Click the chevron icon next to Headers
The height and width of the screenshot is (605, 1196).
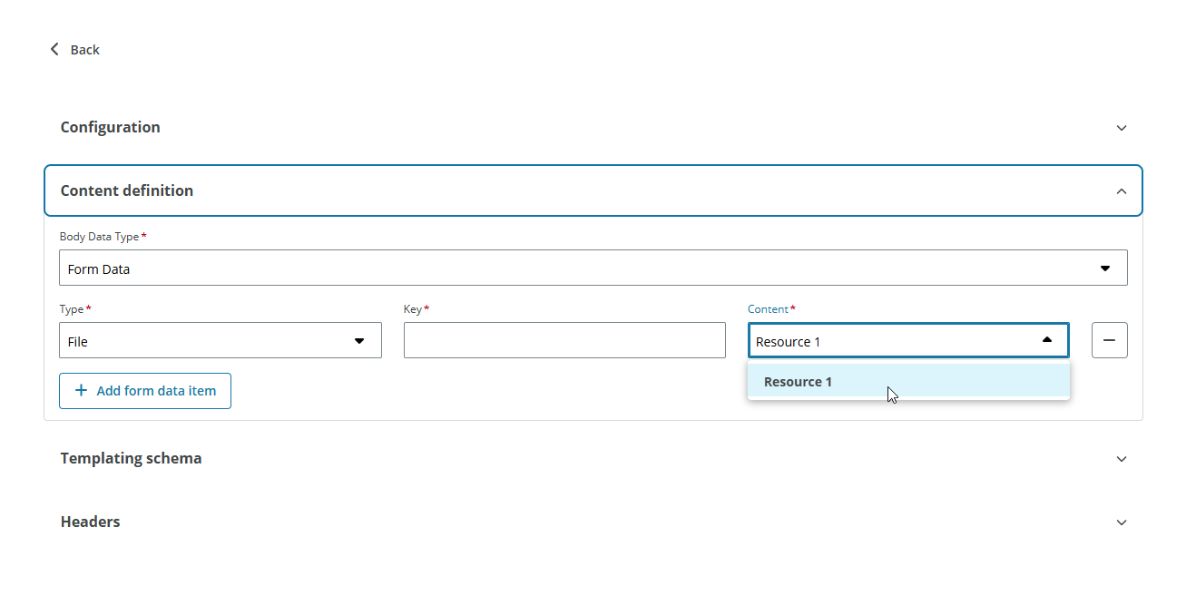1121,522
